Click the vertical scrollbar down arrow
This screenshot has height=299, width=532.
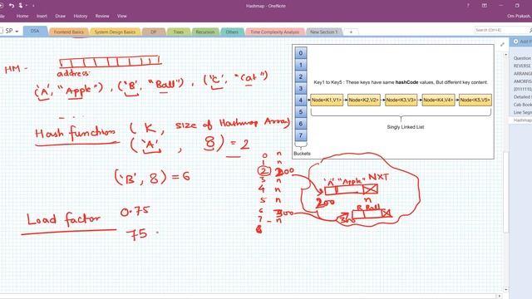click(x=506, y=290)
